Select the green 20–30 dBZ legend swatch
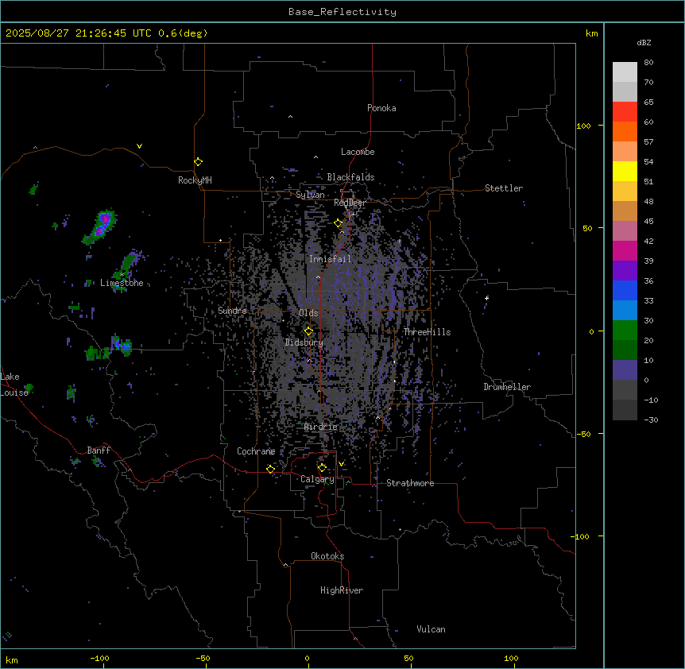685x669 pixels. (x=625, y=331)
